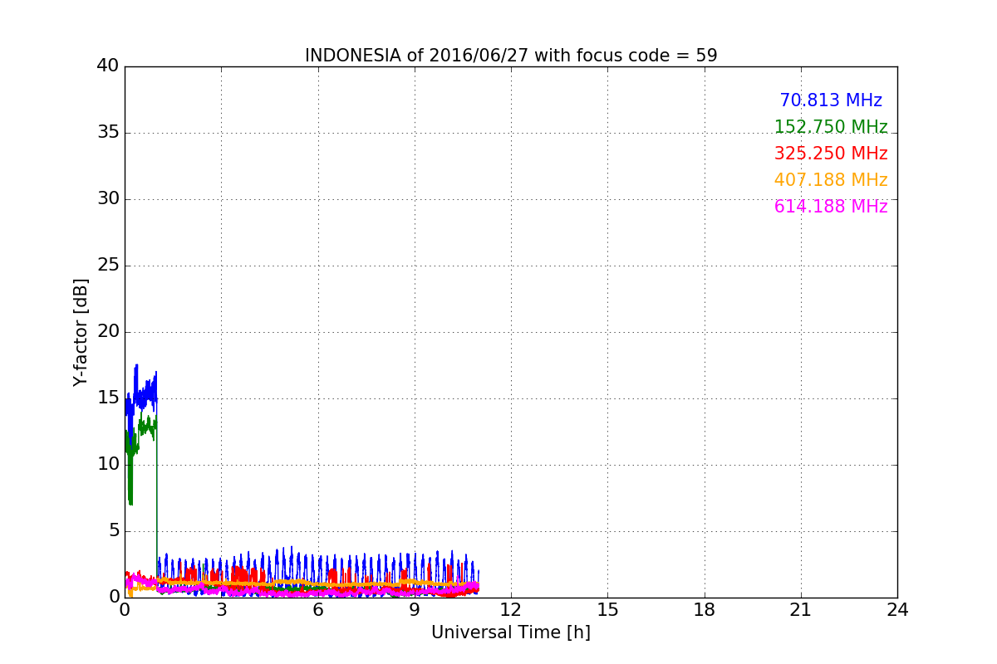Select the 325.250 MHz legend entry
Image resolution: width=997 pixels, height=664 pixels.
(x=831, y=154)
